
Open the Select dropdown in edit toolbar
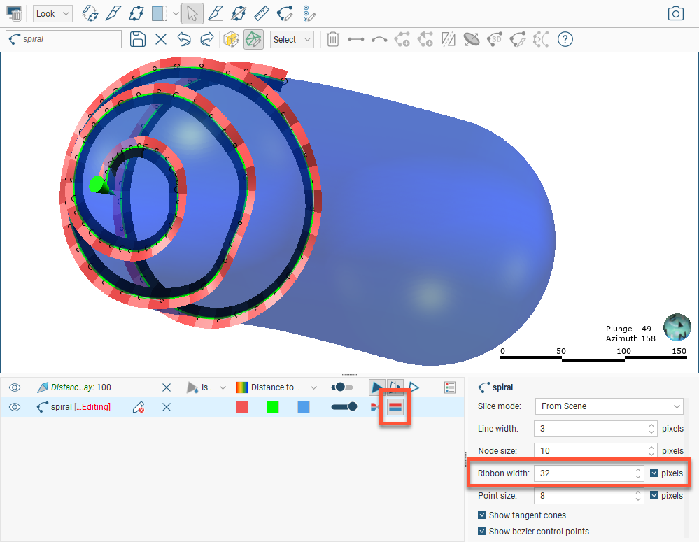coord(292,40)
